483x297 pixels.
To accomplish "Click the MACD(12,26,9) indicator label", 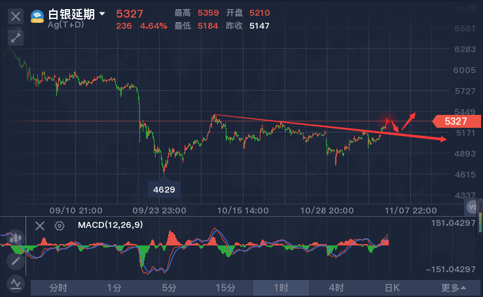I will coord(111,225).
